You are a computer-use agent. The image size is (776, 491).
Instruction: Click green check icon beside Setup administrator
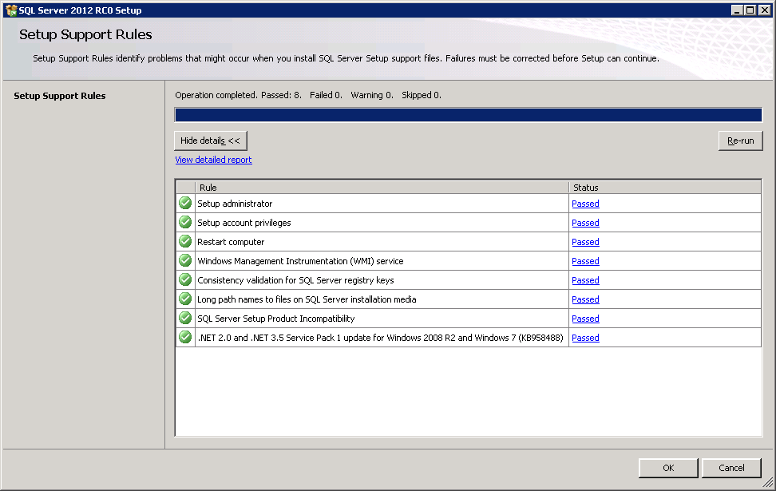click(x=185, y=204)
